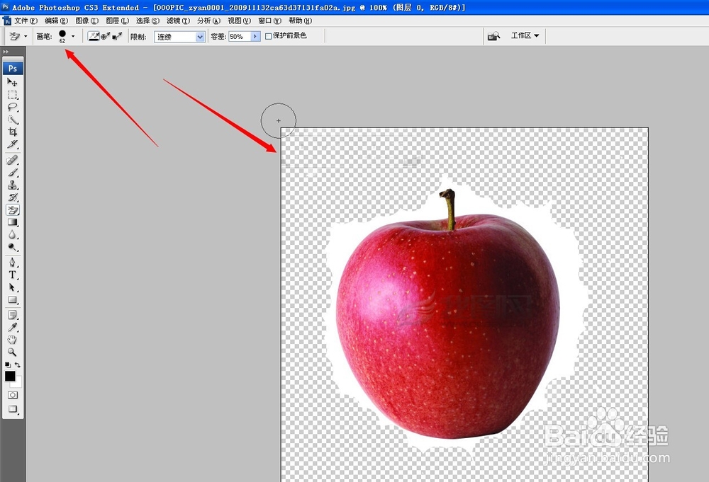Select the Rectangle shape tool

[x=12, y=299]
